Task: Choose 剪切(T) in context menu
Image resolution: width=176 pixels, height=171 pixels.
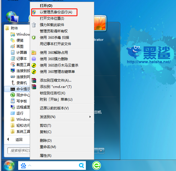Action: [x=62, y=126]
